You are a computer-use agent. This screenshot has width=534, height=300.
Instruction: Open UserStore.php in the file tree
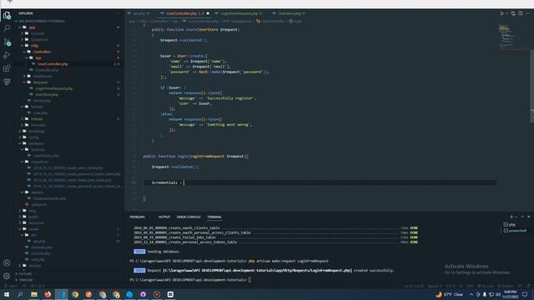pyautogui.click(x=47, y=94)
